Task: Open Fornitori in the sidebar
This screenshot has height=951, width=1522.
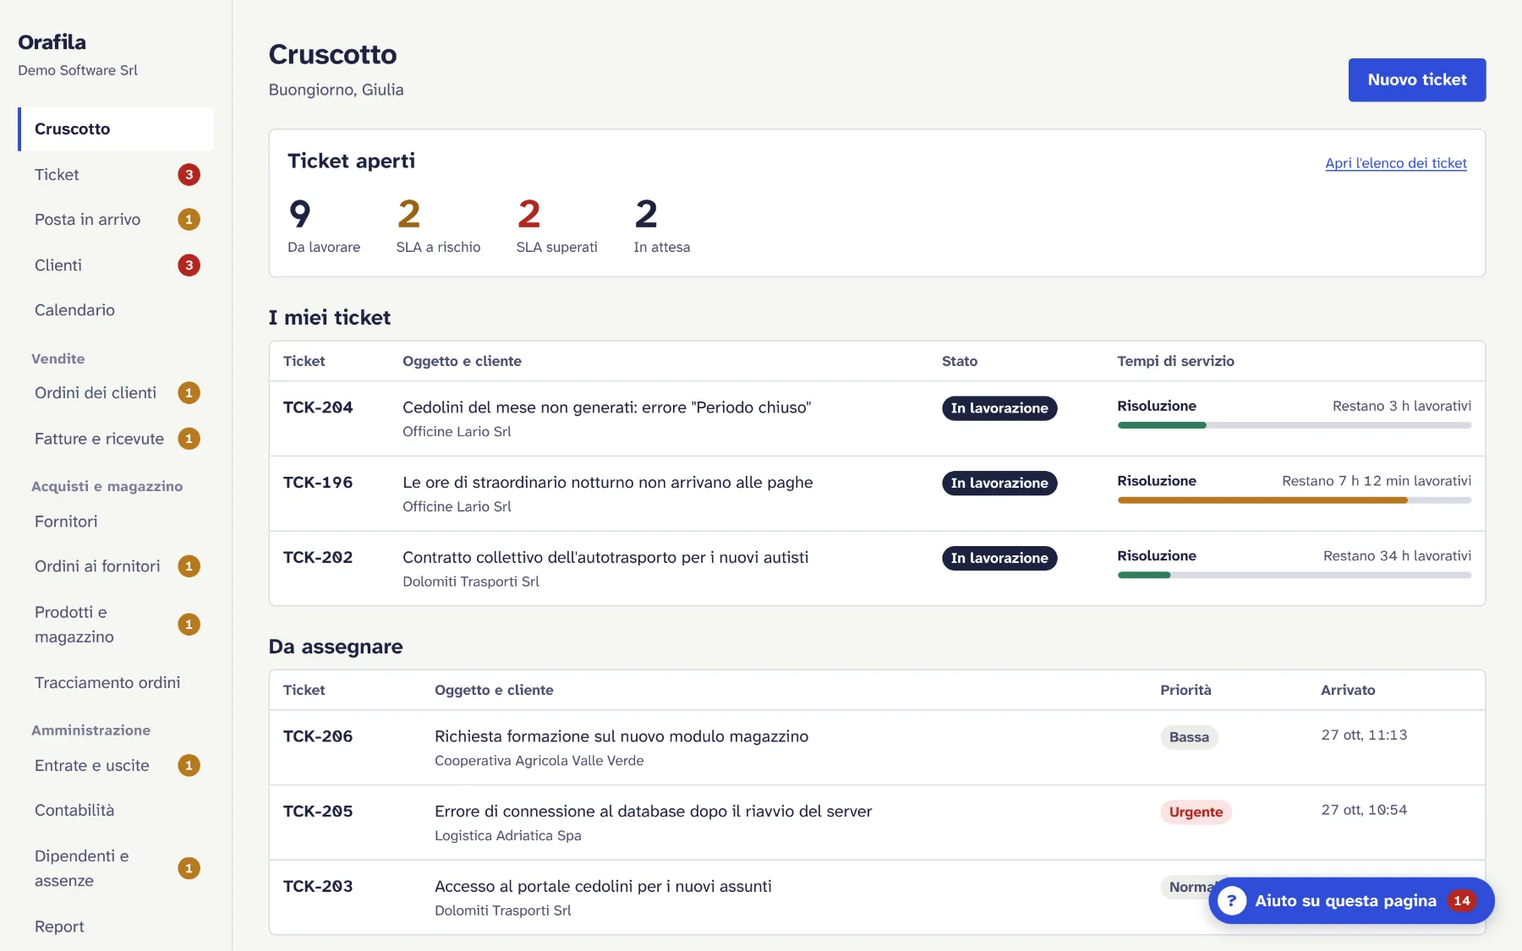Action: (x=116, y=522)
